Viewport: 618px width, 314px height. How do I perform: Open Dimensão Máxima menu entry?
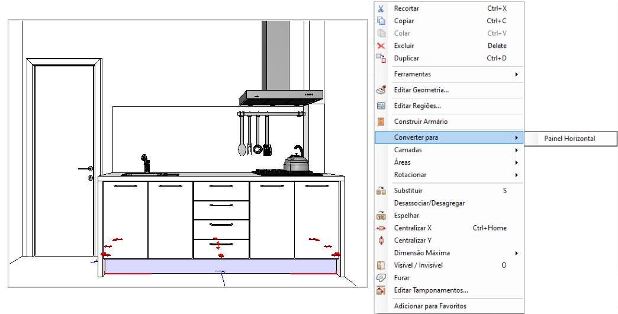[449, 253]
